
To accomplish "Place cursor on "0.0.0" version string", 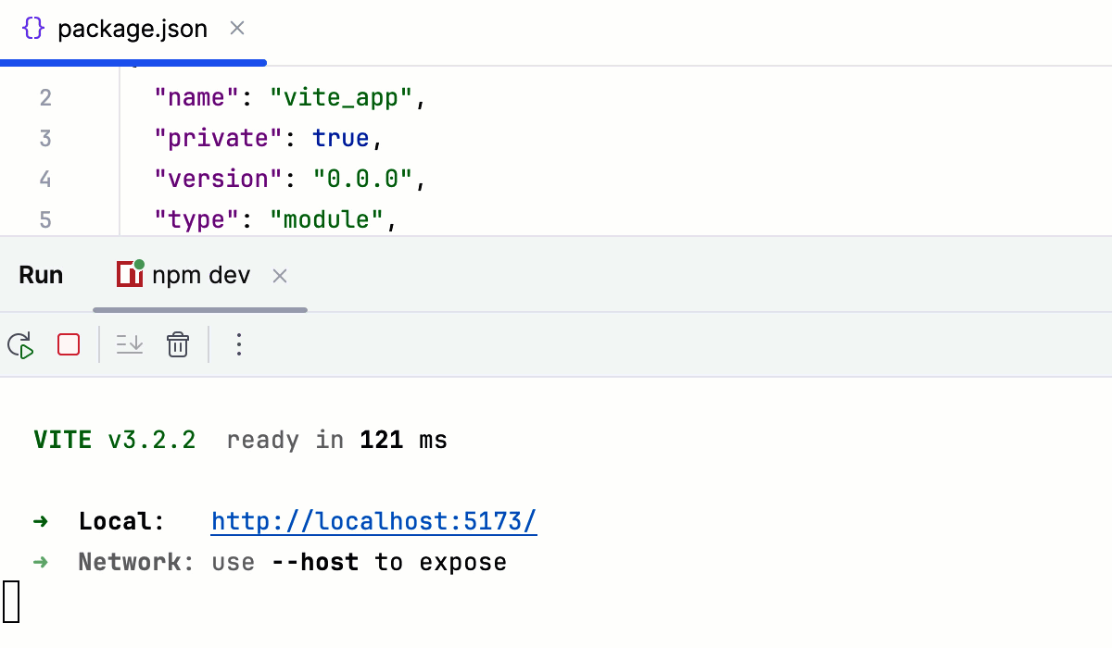I will [x=362, y=179].
